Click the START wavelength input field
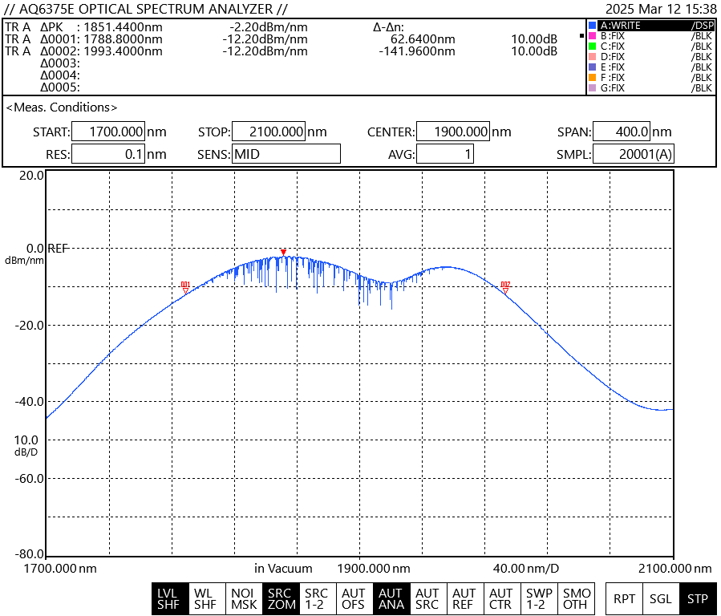Image resolution: width=721 pixels, height=616 pixels. (x=107, y=132)
